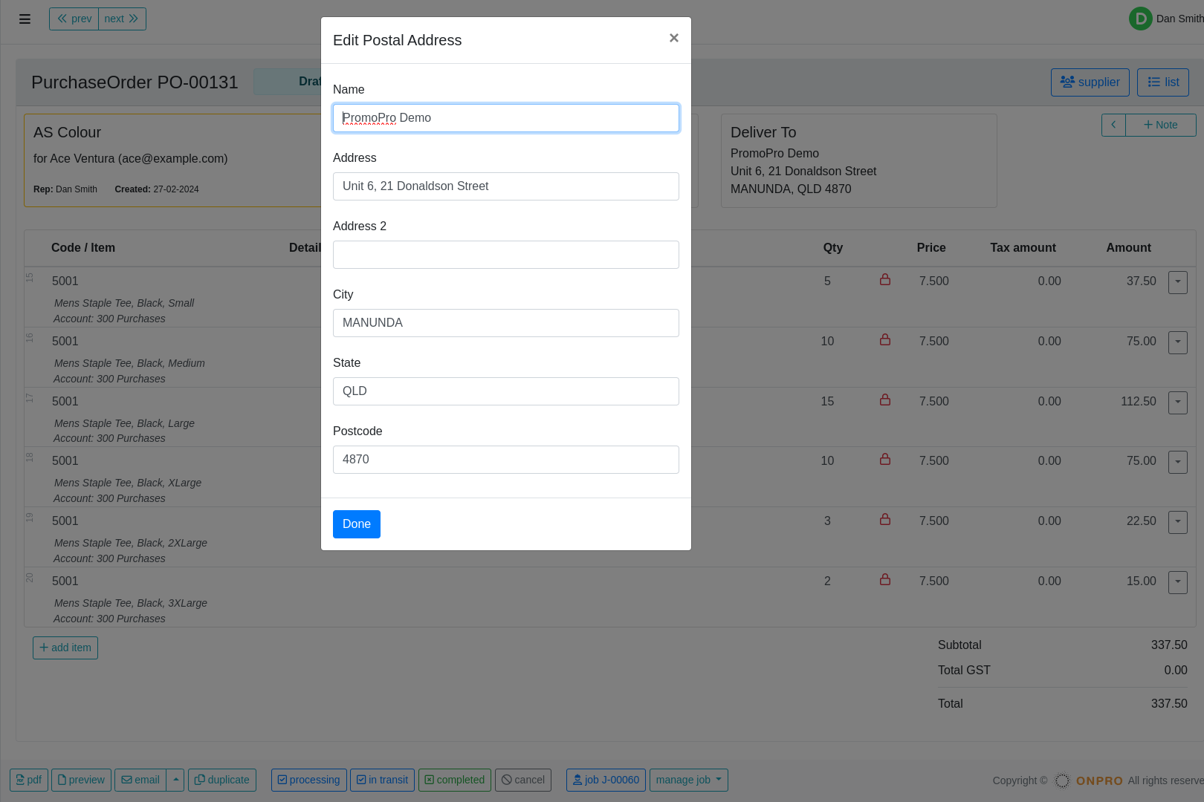Click the add item button

click(x=65, y=648)
